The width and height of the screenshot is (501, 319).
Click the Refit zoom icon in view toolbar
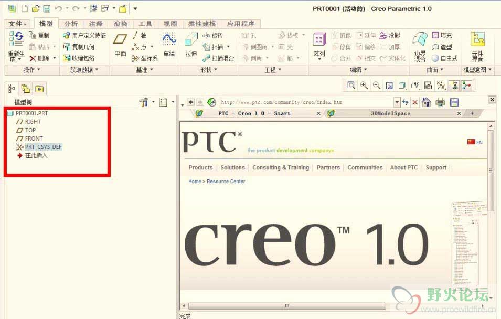click(x=351, y=86)
